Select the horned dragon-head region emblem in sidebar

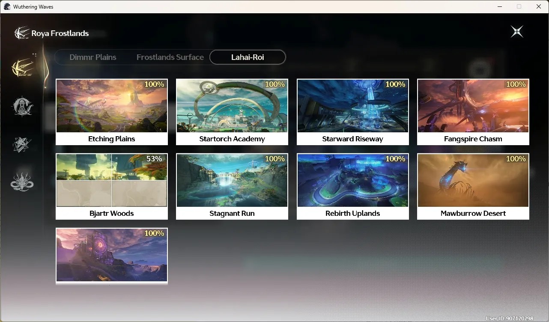tap(22, 182)
